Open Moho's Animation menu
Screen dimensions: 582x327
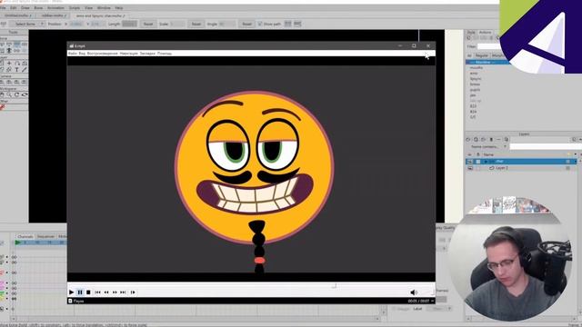click(55, 7)
